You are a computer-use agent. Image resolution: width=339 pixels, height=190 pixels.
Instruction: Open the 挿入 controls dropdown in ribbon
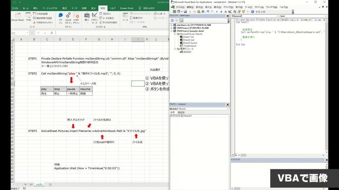87,18
